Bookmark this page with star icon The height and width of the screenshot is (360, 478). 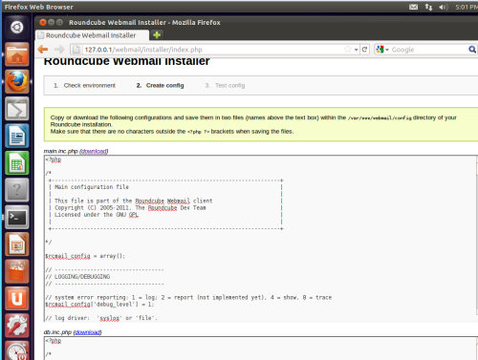coord(348,50)
